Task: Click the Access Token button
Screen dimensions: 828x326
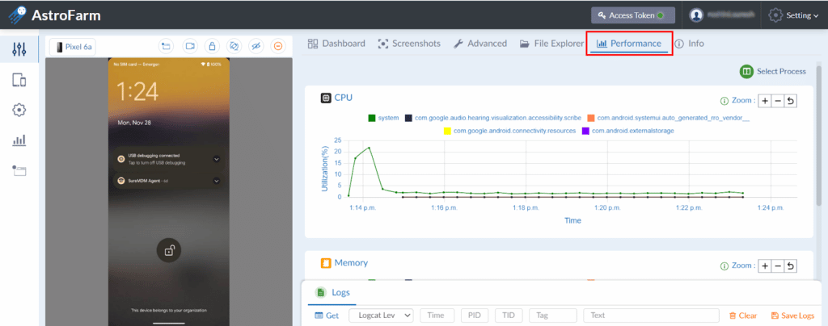Action: [632, 15]
